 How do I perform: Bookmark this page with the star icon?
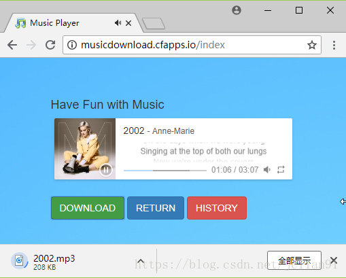tap(312, 45)
